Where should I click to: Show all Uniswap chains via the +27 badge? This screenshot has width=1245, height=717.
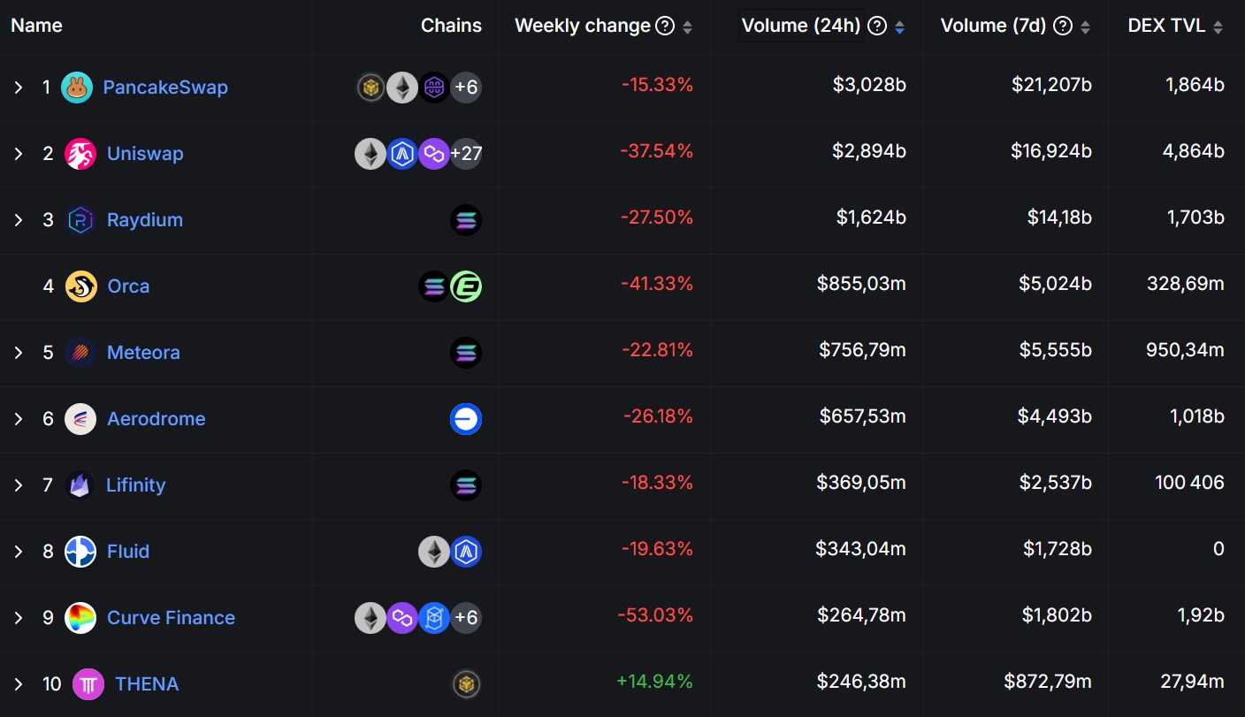[x=466, y=153]
